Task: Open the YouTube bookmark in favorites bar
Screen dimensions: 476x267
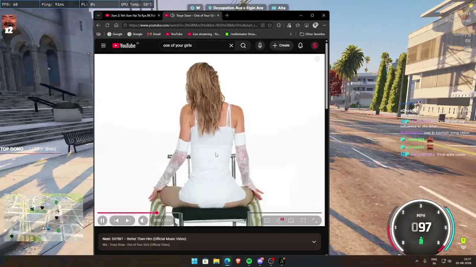Action: (x=174, y=34)
